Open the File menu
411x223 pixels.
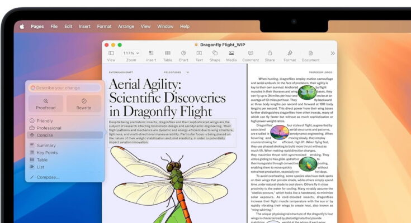tap(54, 26)
